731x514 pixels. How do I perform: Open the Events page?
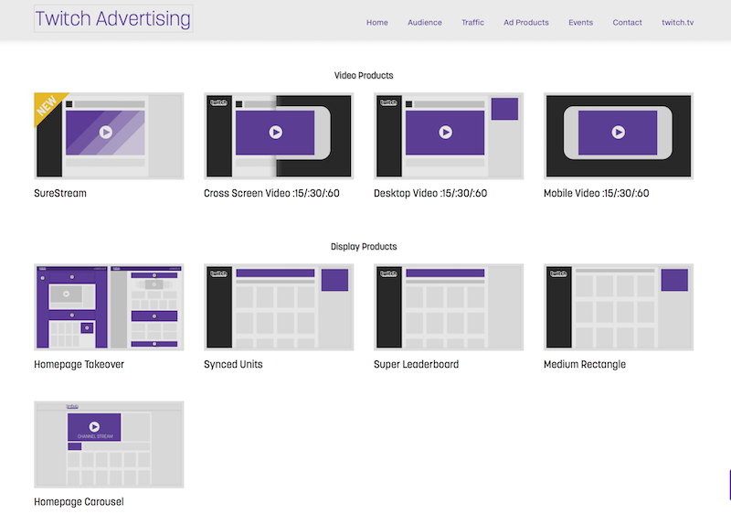[x=580, y=23]
